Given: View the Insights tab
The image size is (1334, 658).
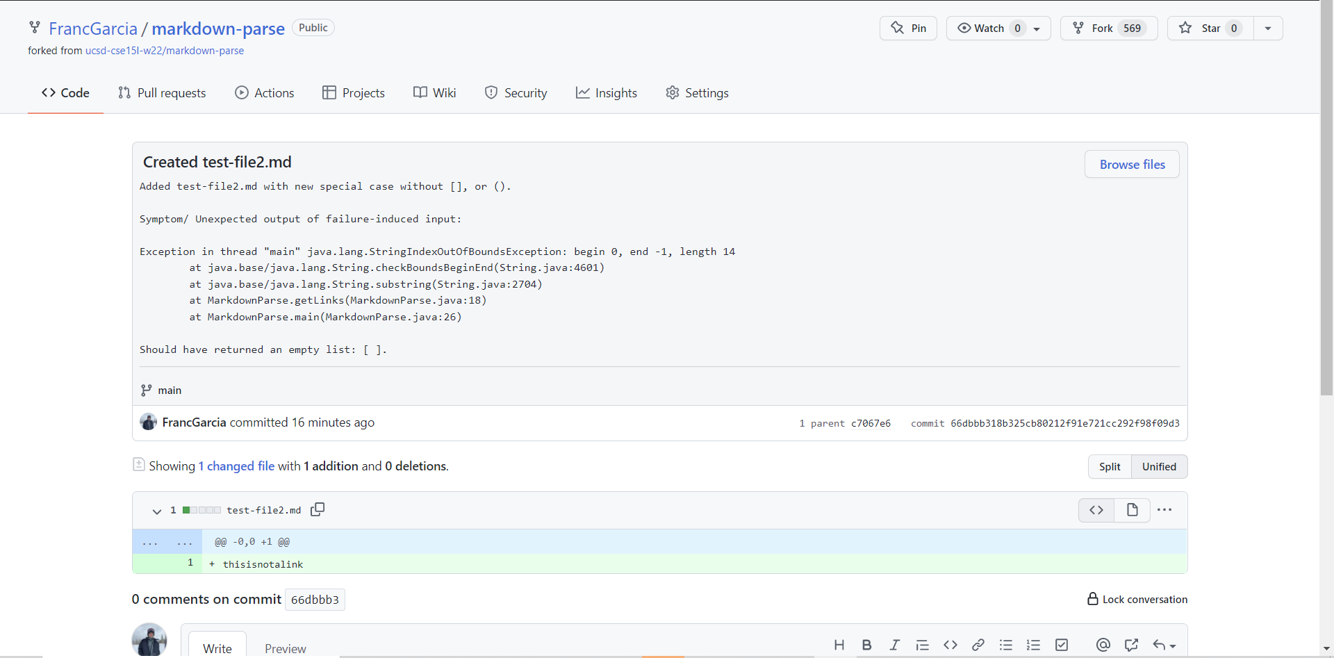Looking at the screenshot, I should [x=607, y=92].
